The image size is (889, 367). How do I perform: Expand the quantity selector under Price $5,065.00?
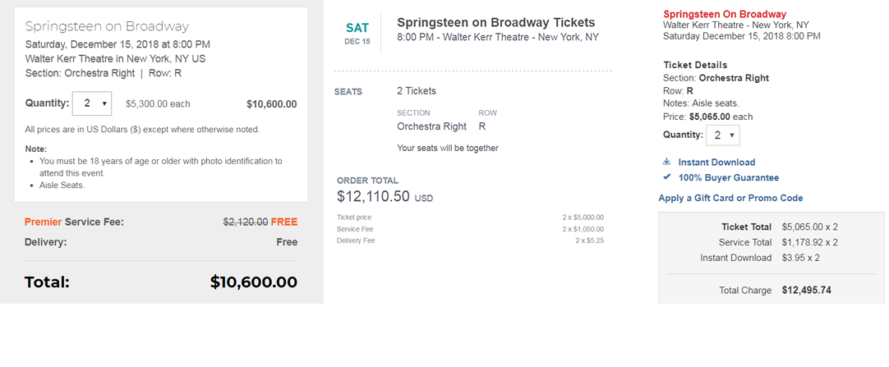[722, 135]
